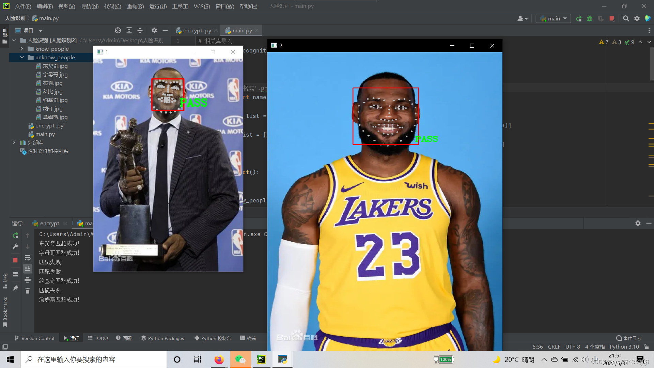Stop main from the top toolbar
654x368 pixels.
[x=612, y=18]
